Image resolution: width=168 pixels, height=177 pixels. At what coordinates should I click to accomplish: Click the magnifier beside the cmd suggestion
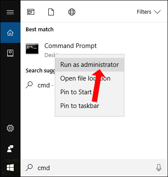(x=29, y=85)
